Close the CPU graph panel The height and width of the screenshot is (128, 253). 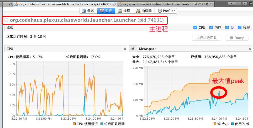[125, 49]
